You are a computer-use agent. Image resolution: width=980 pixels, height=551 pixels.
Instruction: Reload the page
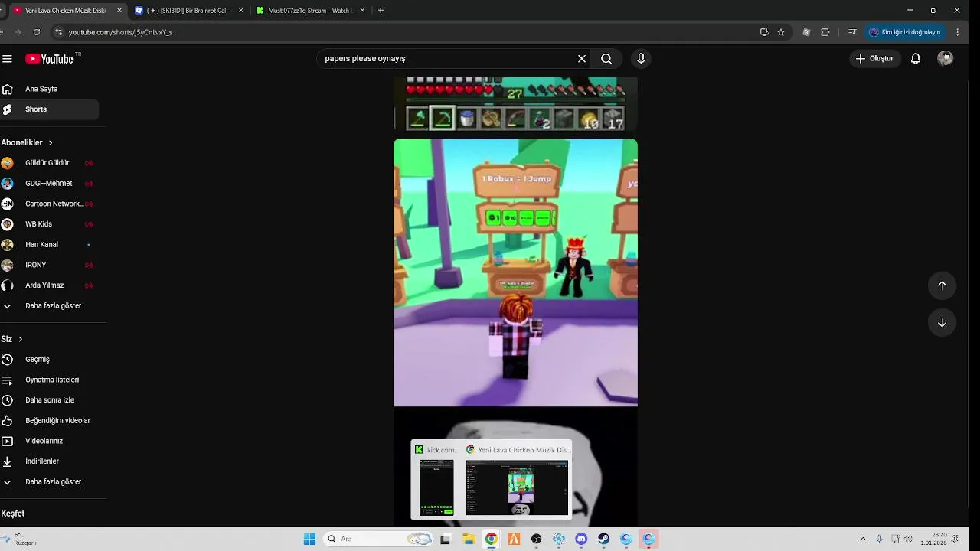(x=37, y=32)
